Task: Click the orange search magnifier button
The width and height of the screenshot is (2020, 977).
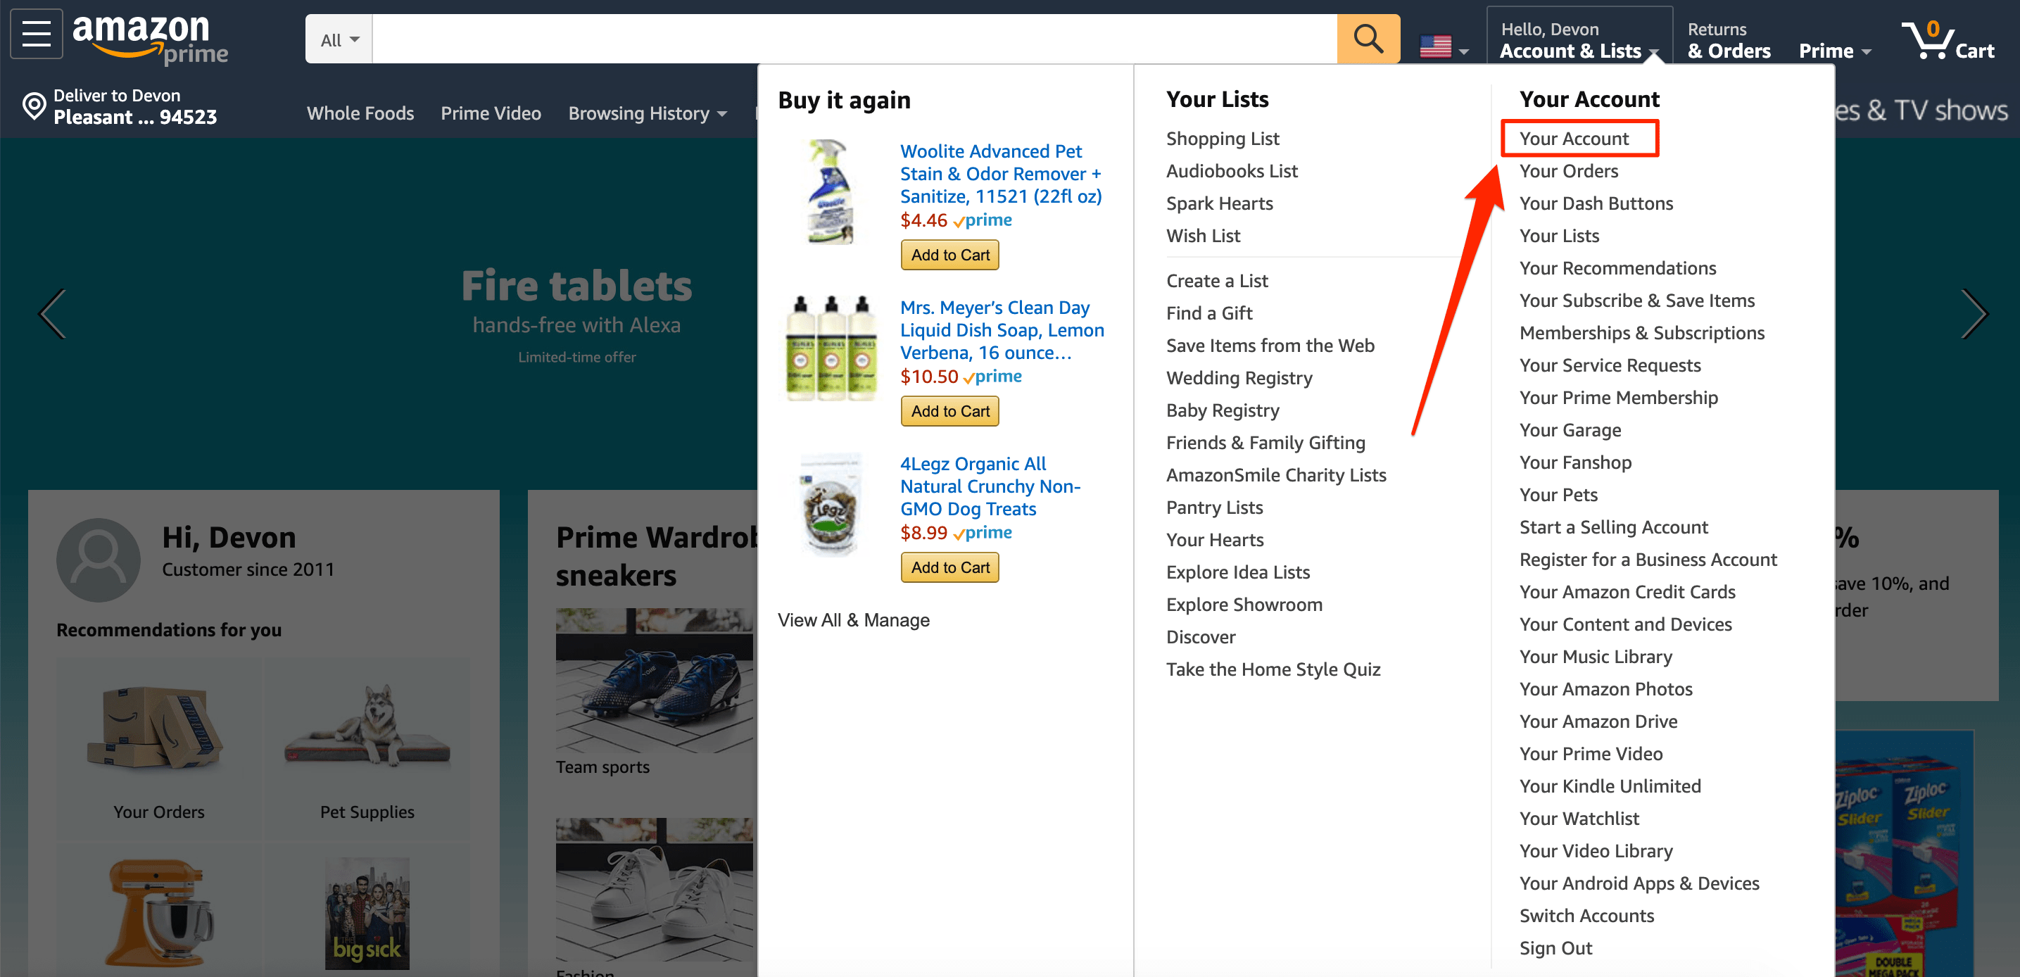Action: pos(1367,39)
